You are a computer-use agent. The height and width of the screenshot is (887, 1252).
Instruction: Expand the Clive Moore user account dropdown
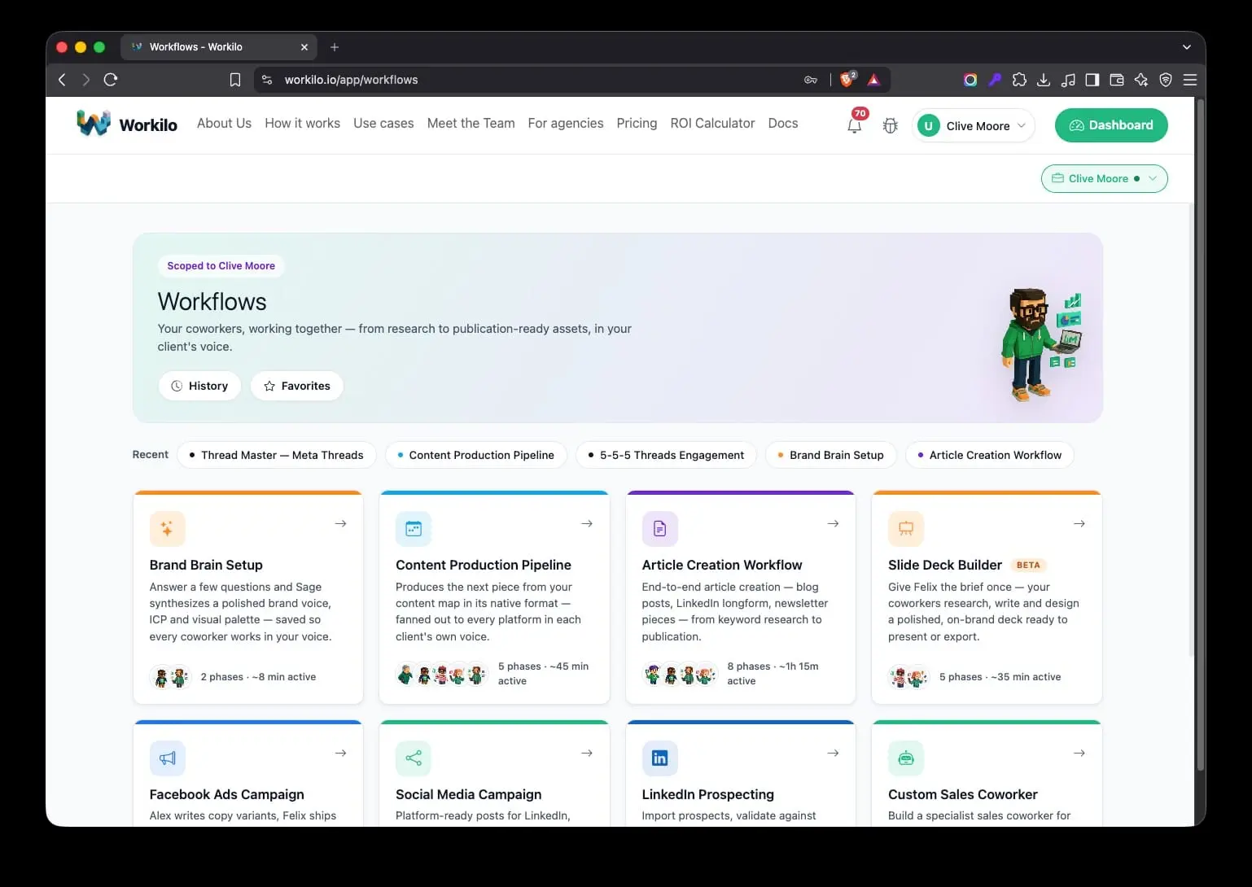click(974, 125)
